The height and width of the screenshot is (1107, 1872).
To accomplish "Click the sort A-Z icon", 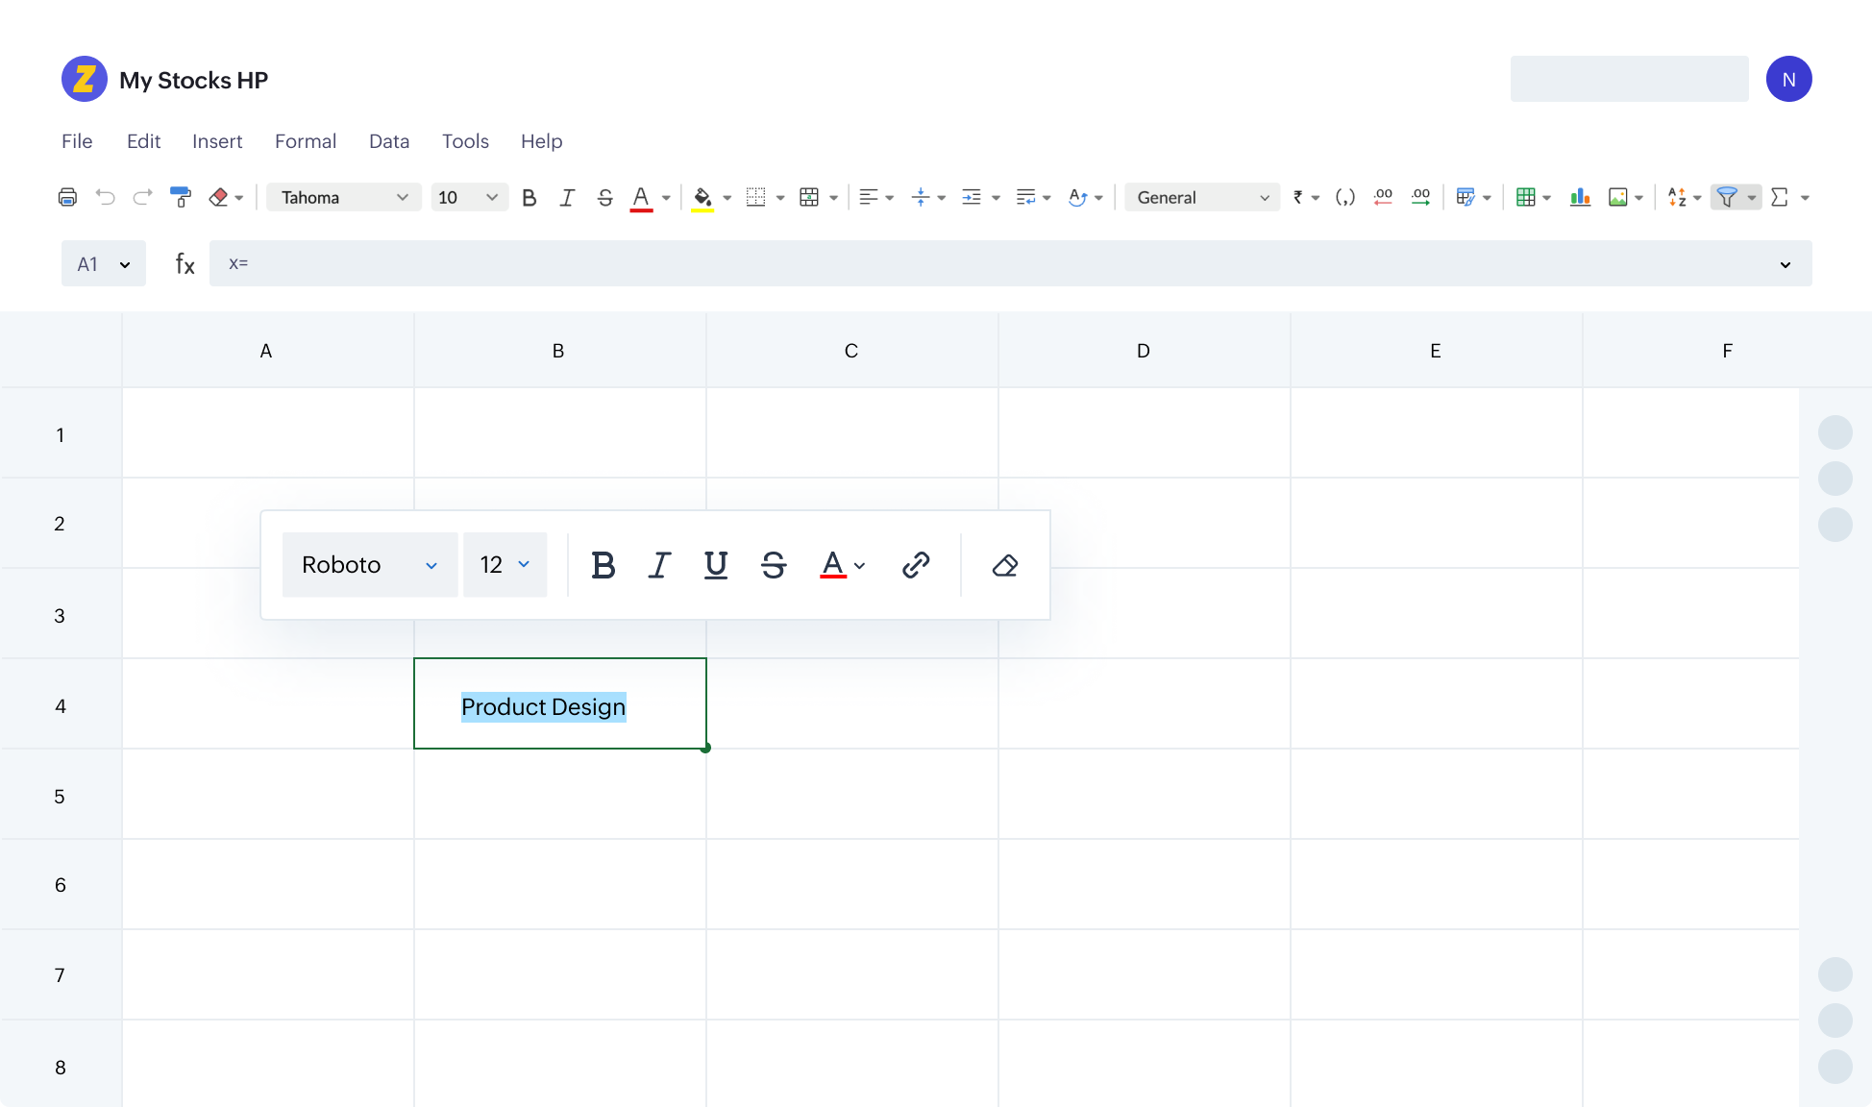I will (1677, 197).
